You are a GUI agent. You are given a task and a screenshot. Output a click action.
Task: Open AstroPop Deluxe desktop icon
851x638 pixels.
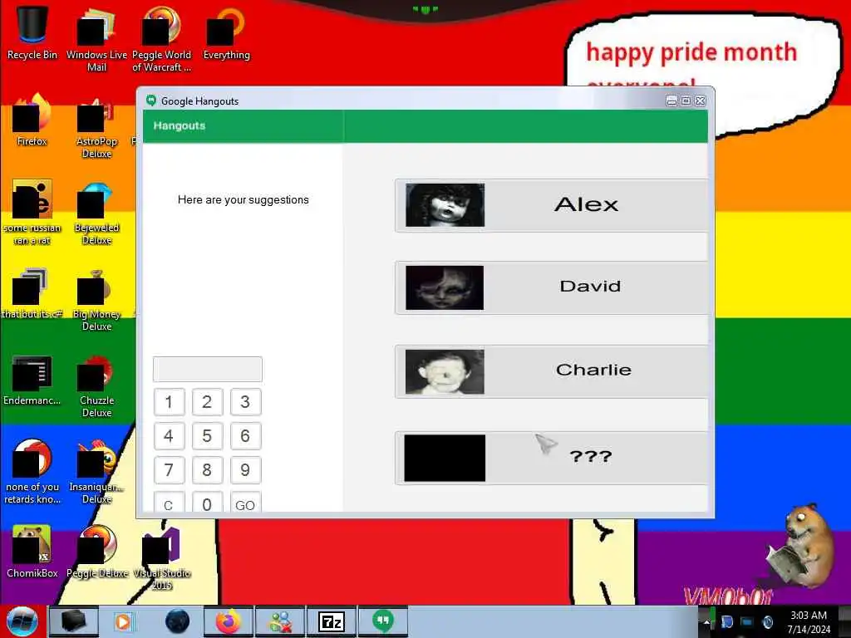coord(96,127)
